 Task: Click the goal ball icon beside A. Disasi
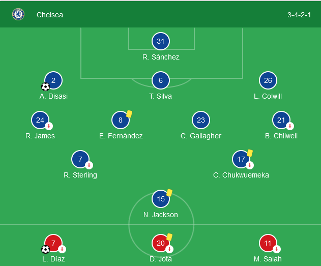(45, 87)
